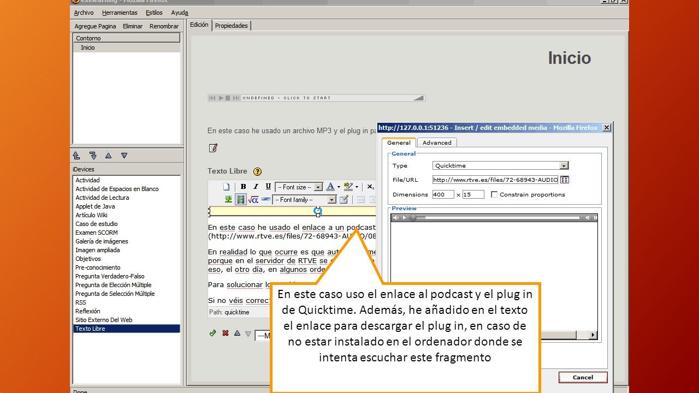
Task: Click the Agregue Pagina button
Action: [x=95, y=26]
